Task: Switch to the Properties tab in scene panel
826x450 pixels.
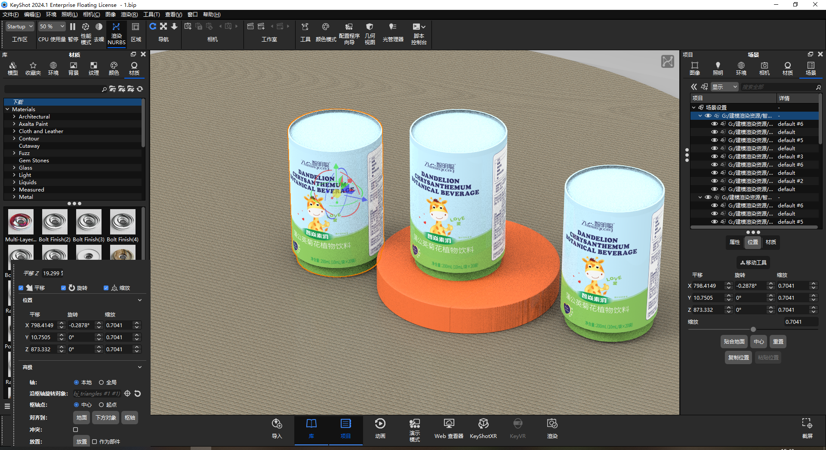Action: click(735, 242)
